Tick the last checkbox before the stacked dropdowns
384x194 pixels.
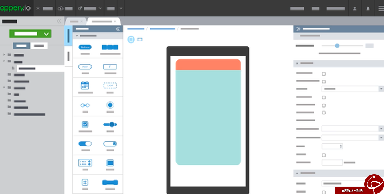pos(323,113)
